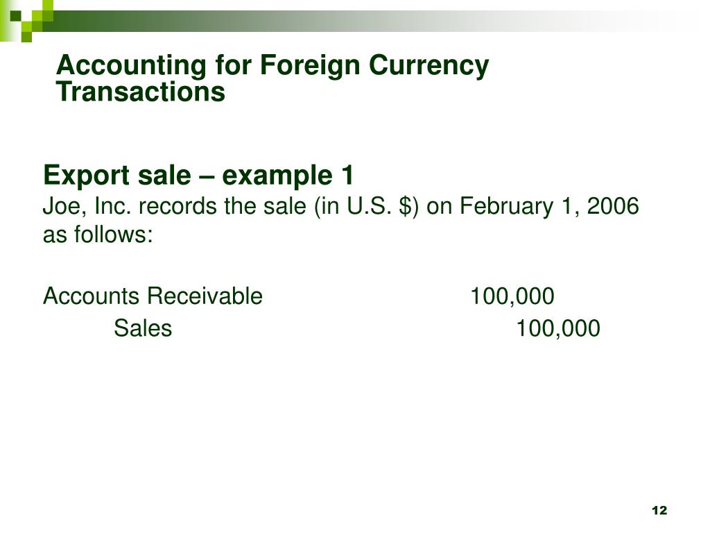
Task: Click the 'Accounts Receivable' line item
Action: click(x=153, y=296)
